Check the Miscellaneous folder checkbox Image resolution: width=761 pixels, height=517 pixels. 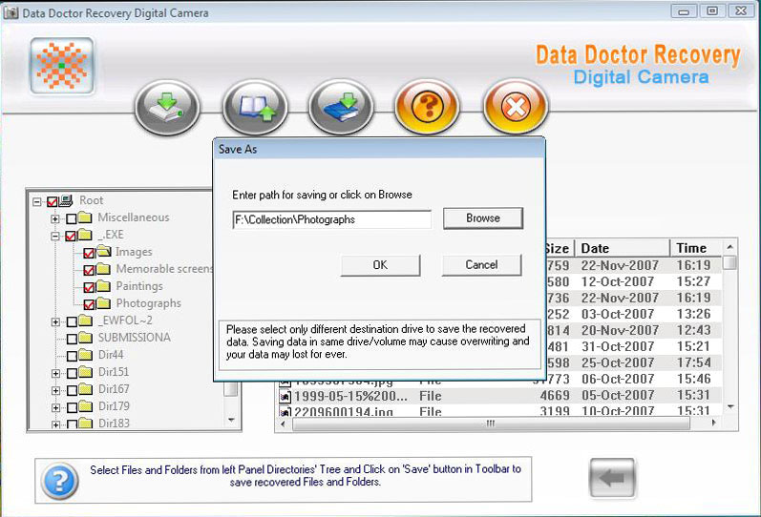pyautogui.click(x=72, y=218)
